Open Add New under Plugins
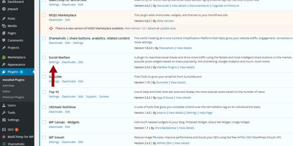This screenshot has width=293, height=146. pos(8,85)
